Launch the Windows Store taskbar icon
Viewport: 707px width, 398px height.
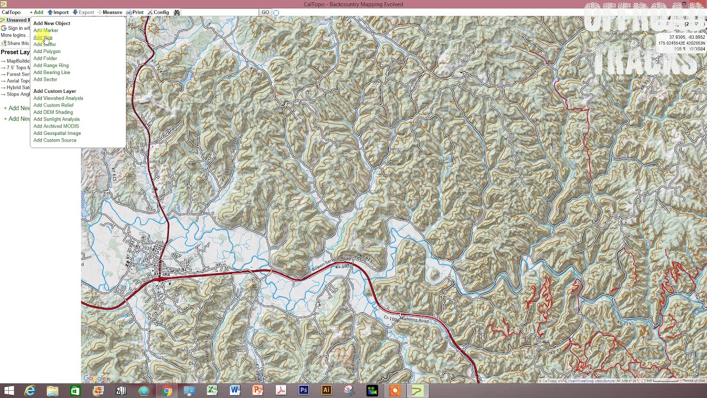75,391
